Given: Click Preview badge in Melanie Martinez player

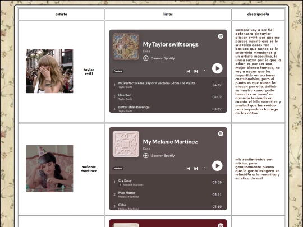Looking at the screenshot, I should pos(118,169).
